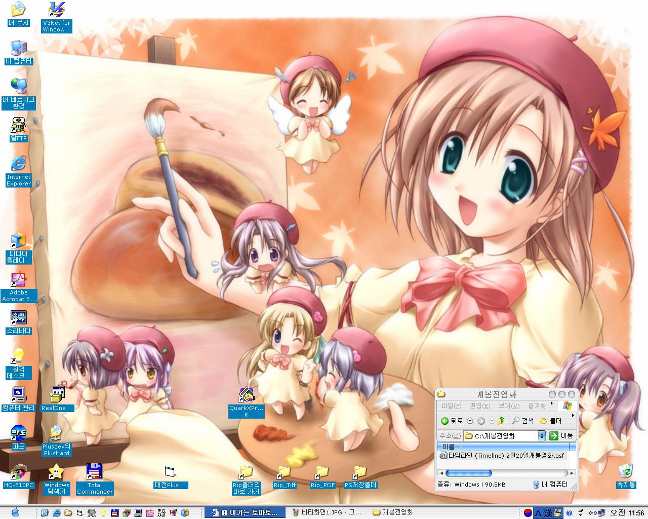The height and width of the screenshot is (519, 648).
Task: Open the 파일(F) menu
Action: [x=451, y=406]
